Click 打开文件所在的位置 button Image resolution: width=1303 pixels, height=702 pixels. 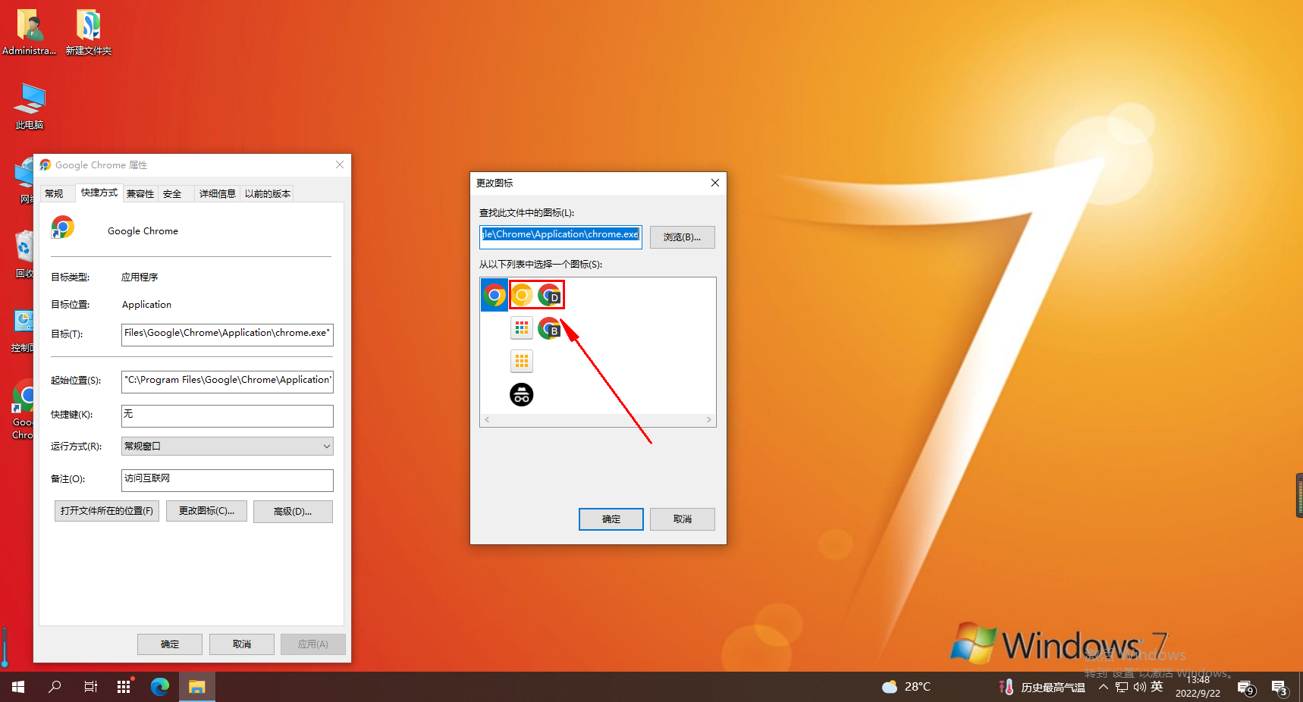[107, 511]
